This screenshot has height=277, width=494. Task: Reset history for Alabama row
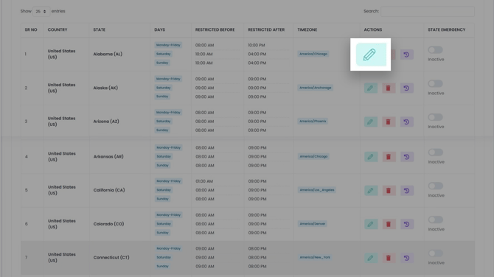pos(407,55)
